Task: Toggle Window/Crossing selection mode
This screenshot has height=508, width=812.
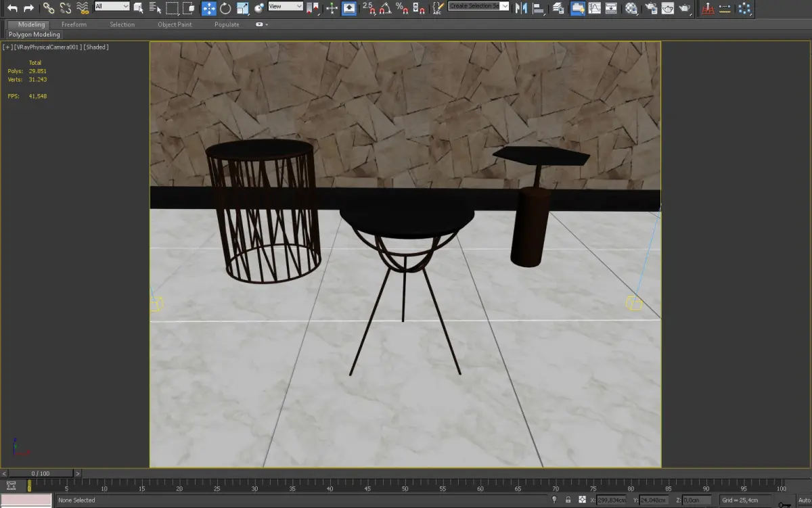Action: [189, 8]
